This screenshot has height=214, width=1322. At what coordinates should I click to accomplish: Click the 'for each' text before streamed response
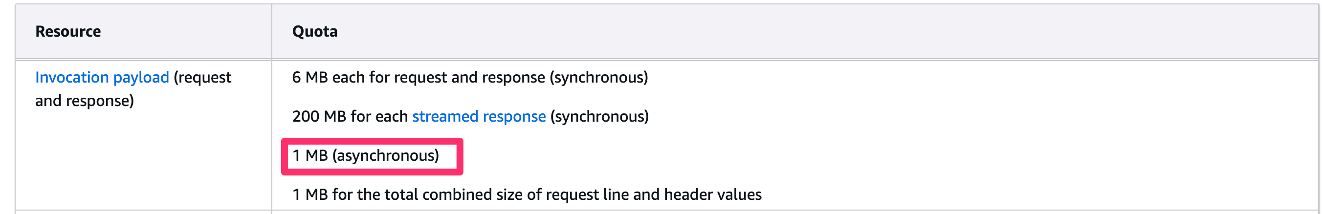click(x=379, y=116)
